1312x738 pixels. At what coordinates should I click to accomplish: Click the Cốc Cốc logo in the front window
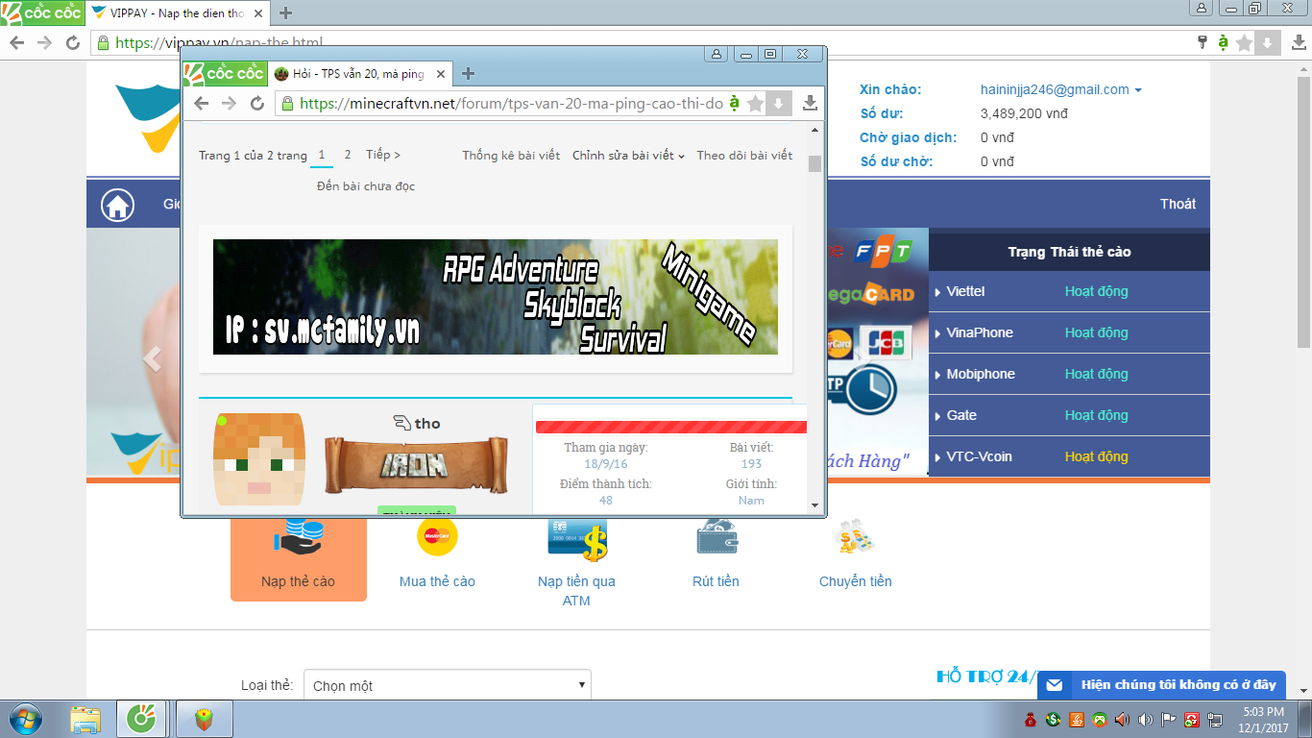[224, 74]
